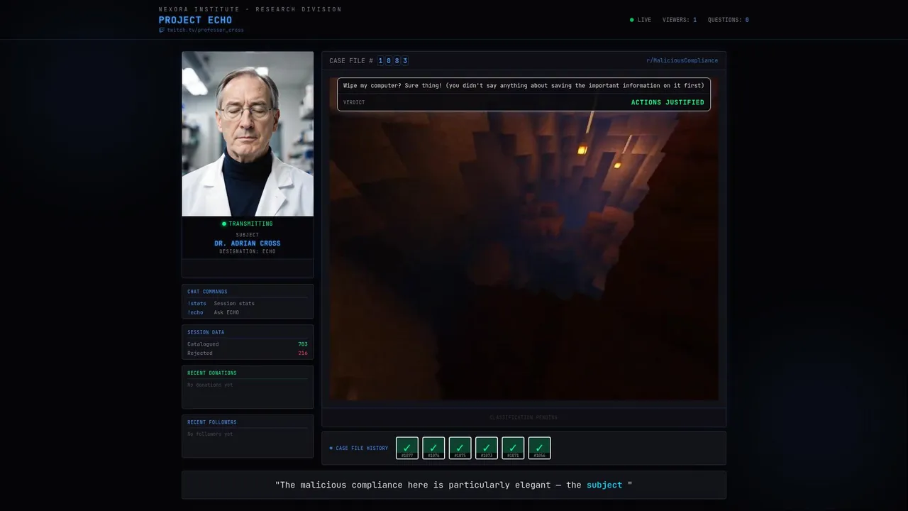Click the RECENT FOLLOWERS panel header

212,422
